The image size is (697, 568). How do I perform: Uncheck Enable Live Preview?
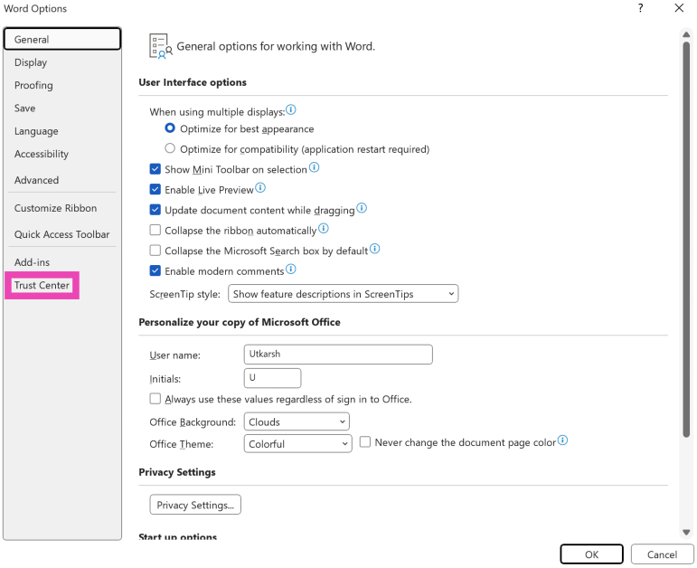[x=155, y=190]
